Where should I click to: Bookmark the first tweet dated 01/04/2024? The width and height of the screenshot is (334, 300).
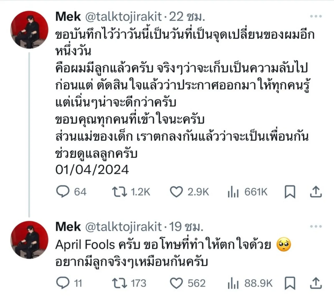[290, 192]
